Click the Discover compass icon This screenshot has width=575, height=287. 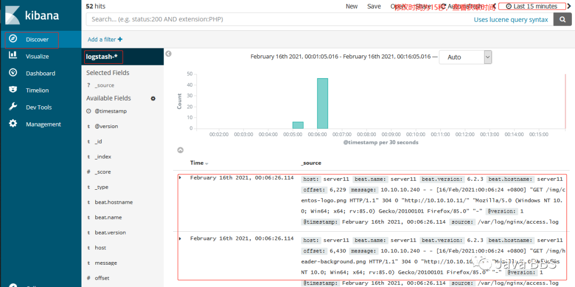click(13, 39)
